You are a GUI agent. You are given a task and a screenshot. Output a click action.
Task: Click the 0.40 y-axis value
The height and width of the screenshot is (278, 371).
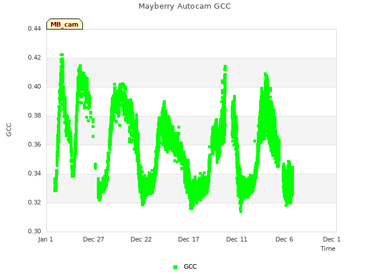[34, 86]
